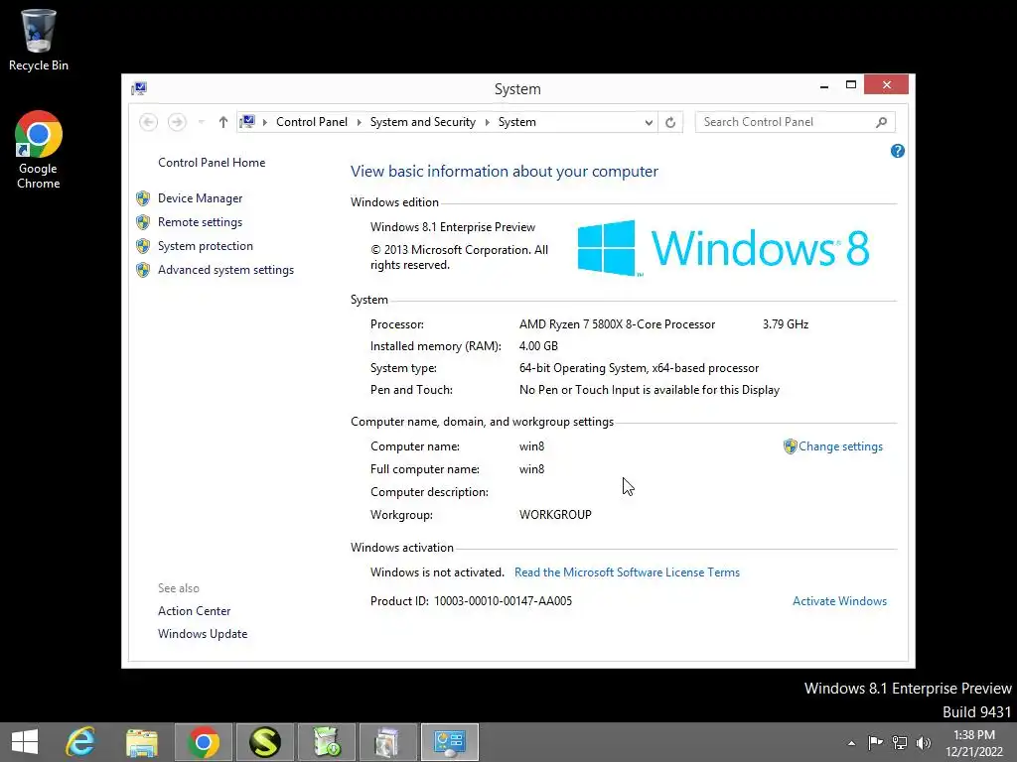Open System protection link
This screenshot has height=762, width=1017.
205,246
